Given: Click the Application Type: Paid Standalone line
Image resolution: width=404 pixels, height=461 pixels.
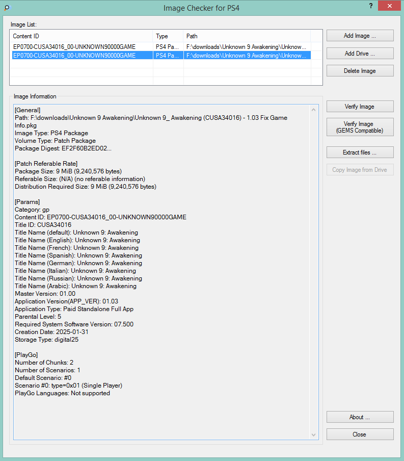Looking at the screenshot, I should click(74, 309).
